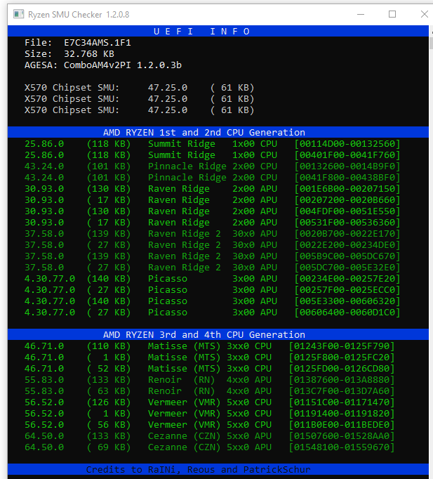Click file name 'E7C34AMS.1F1'

click(x=98, y=43)
